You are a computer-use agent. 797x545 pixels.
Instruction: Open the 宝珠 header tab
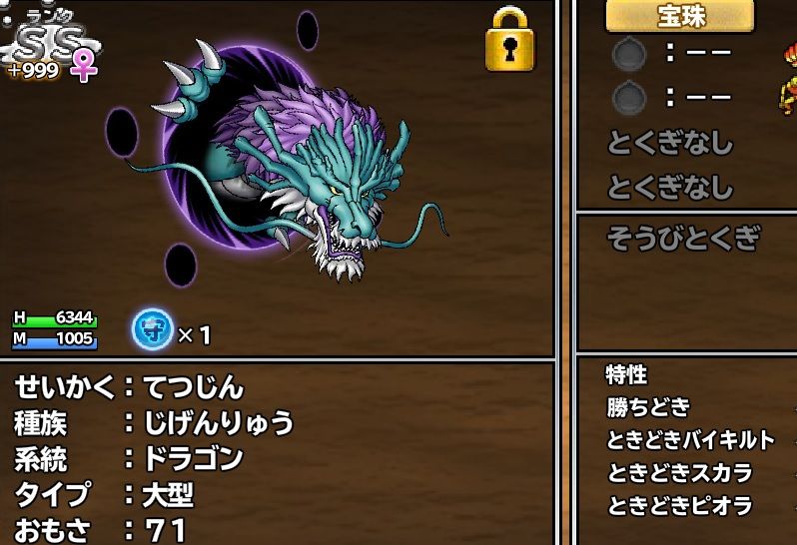point(680,15)
